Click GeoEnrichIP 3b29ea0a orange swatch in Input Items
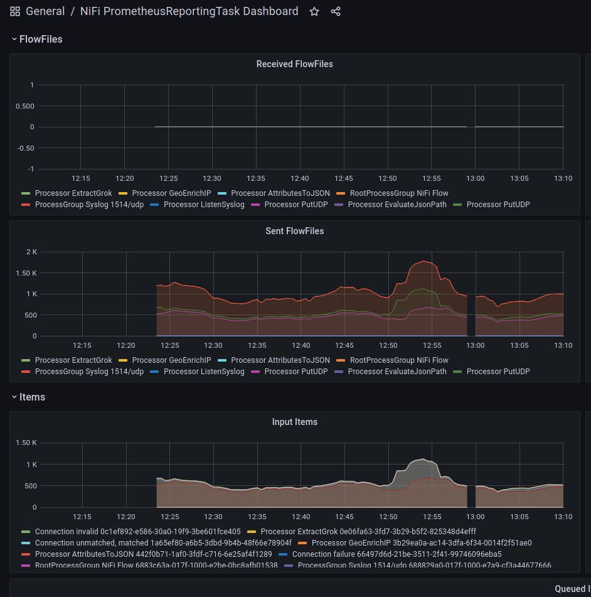Viewport: 591px width, 597px height. tap(302, 543)
